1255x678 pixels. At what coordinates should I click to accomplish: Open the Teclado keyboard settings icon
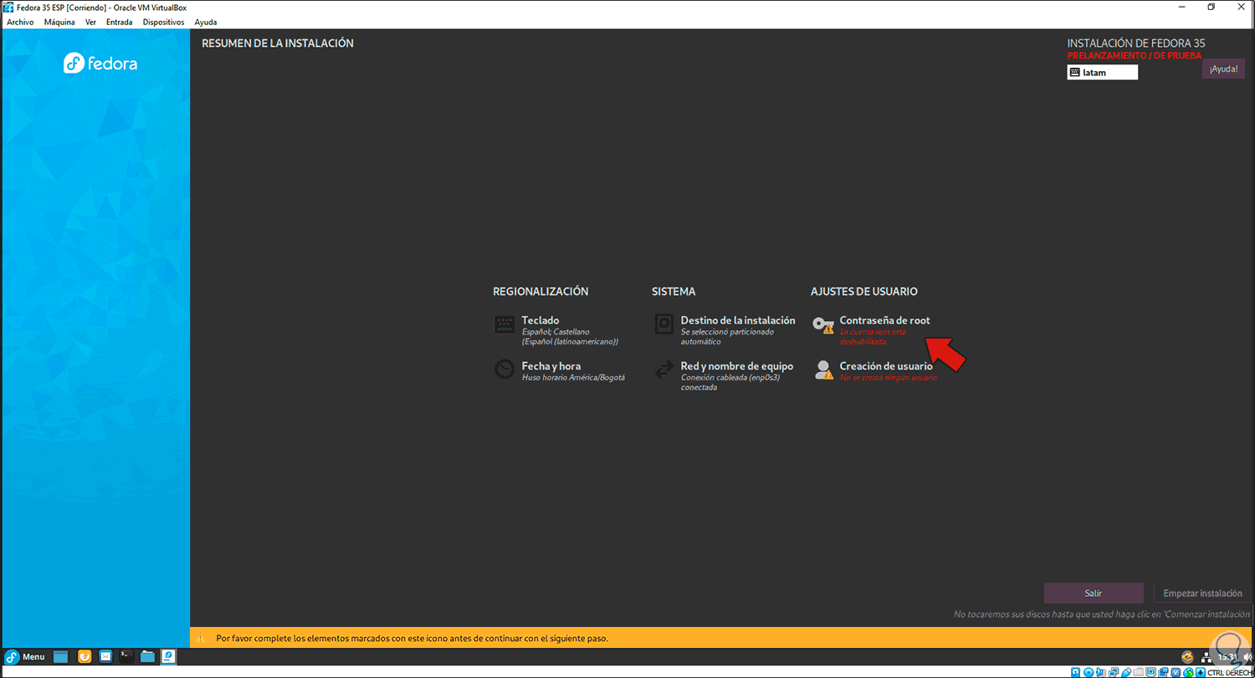click(505, 325)
